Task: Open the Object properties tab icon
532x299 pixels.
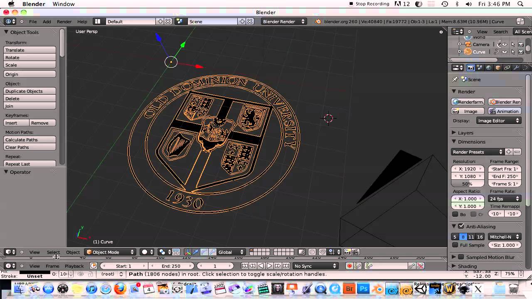Action: [498, 68]
